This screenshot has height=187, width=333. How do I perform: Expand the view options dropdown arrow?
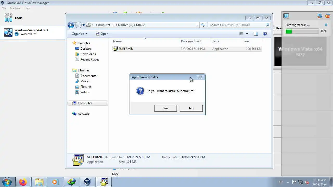[x=247, y=34]
